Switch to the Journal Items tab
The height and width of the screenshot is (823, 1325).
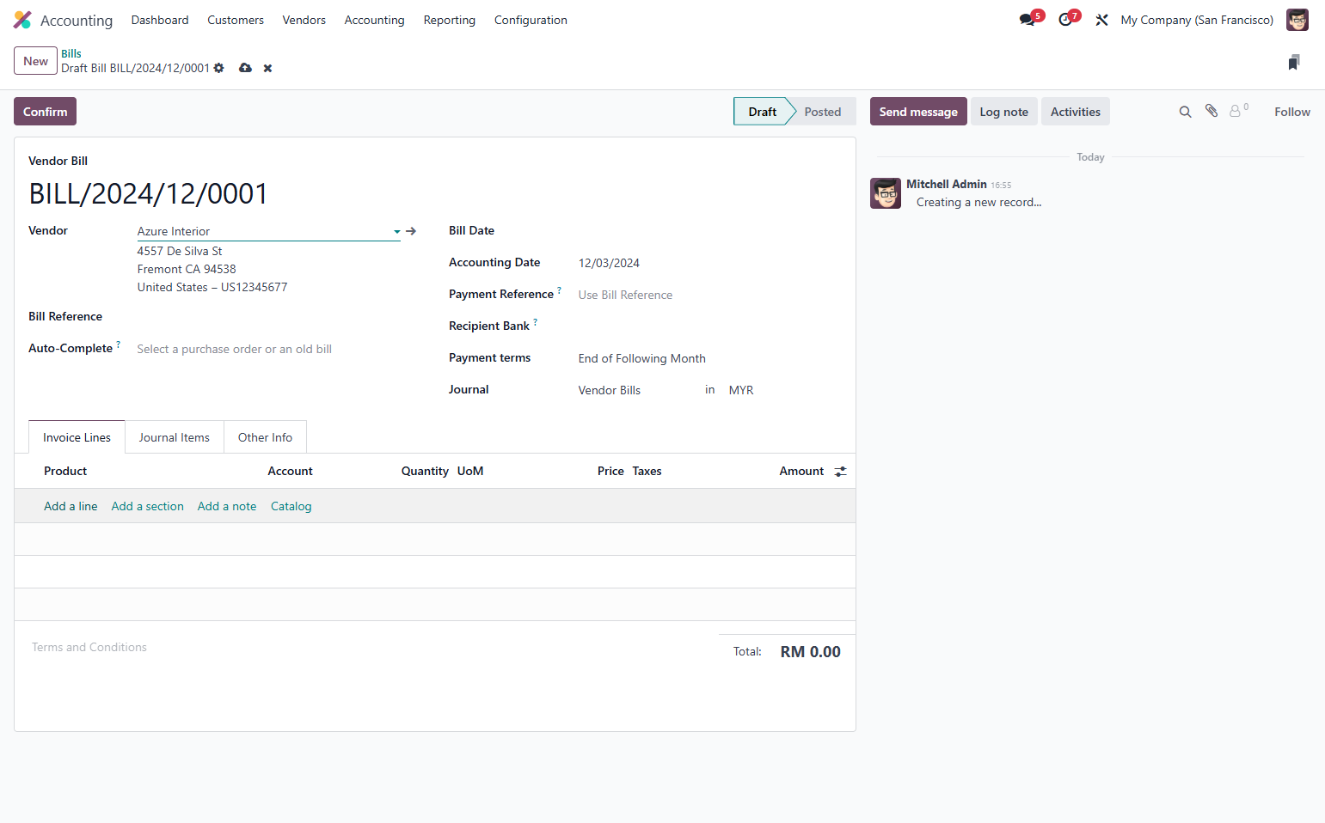pos(175,437)
